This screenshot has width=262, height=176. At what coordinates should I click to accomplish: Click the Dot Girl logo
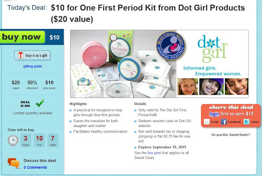[x=212, y=49]
